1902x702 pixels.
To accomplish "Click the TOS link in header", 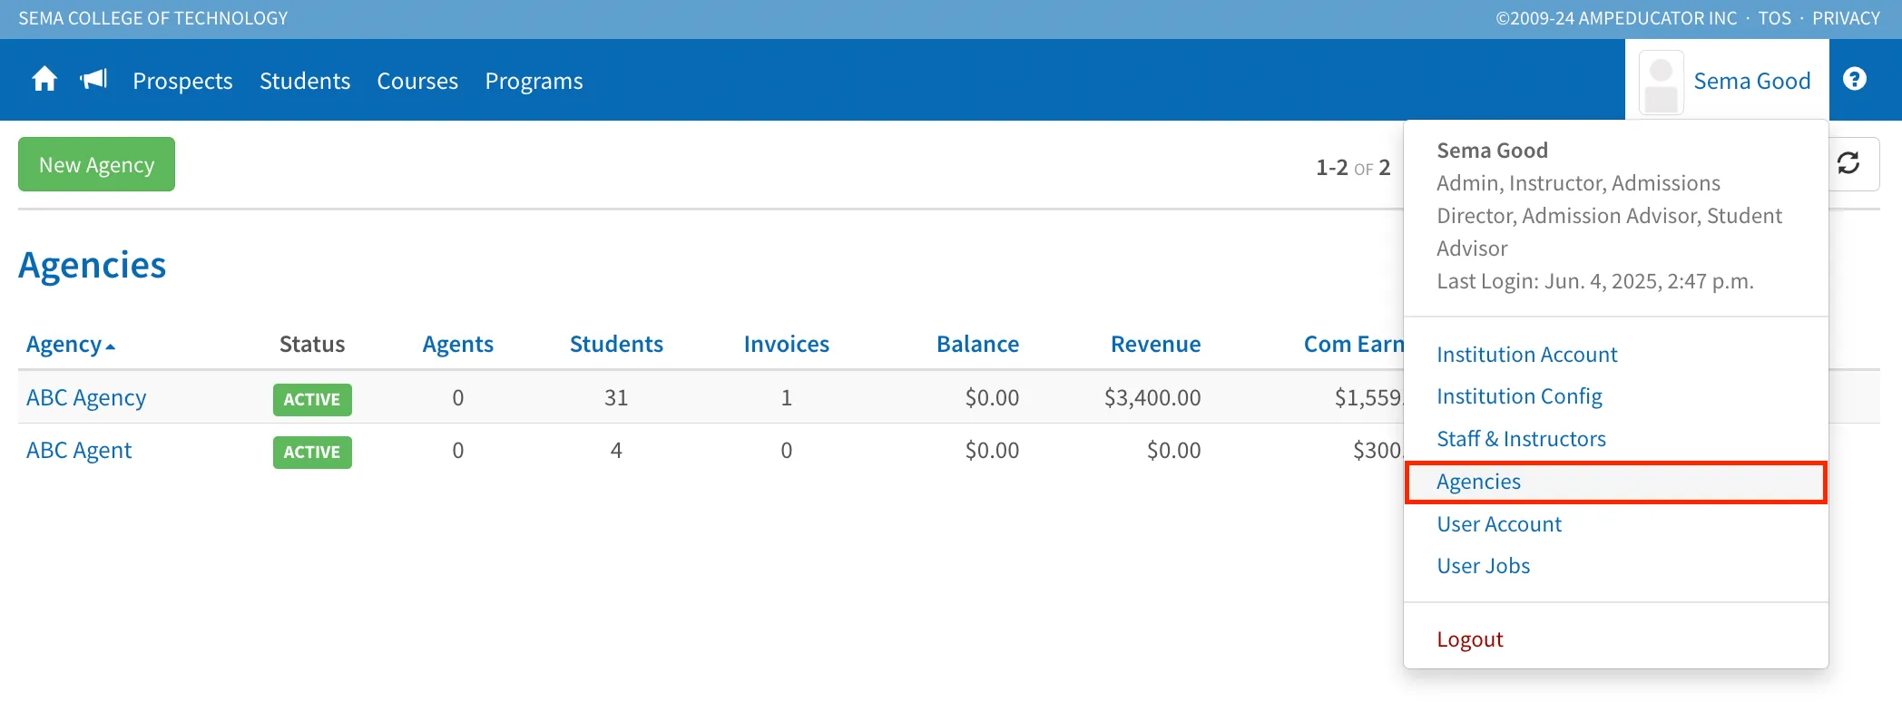I will coord(1774,18).
